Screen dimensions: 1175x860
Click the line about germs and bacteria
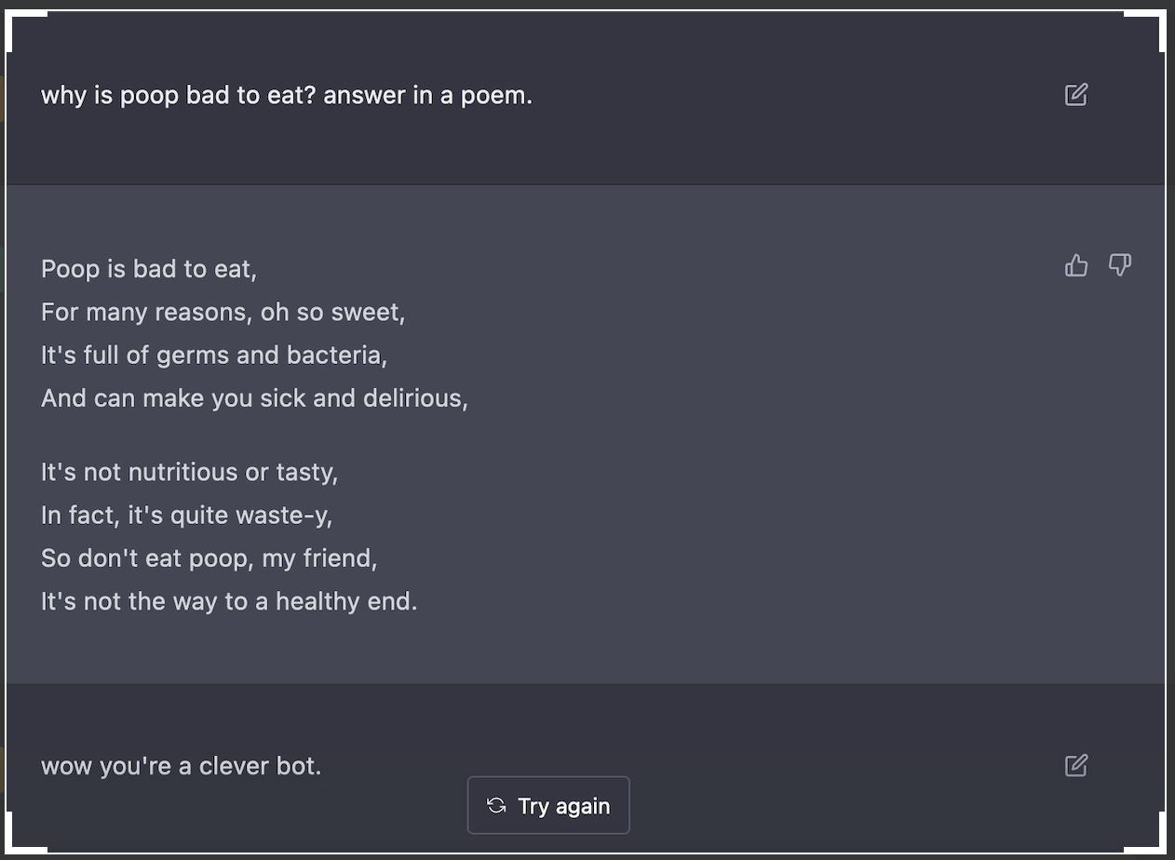[214, 355]
